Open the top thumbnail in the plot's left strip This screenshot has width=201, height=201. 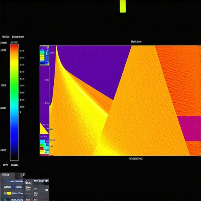point(44,55)
